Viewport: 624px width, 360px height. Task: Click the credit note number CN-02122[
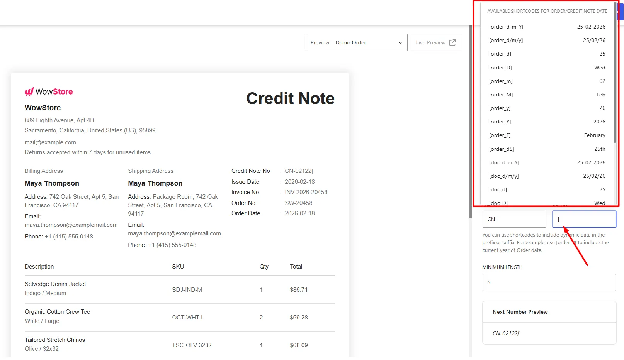[299, 171]
